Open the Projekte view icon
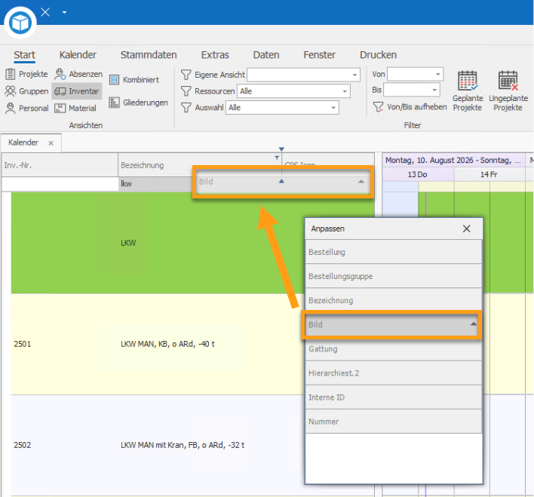Screen dimensions: 534x497 coord(11,74)
